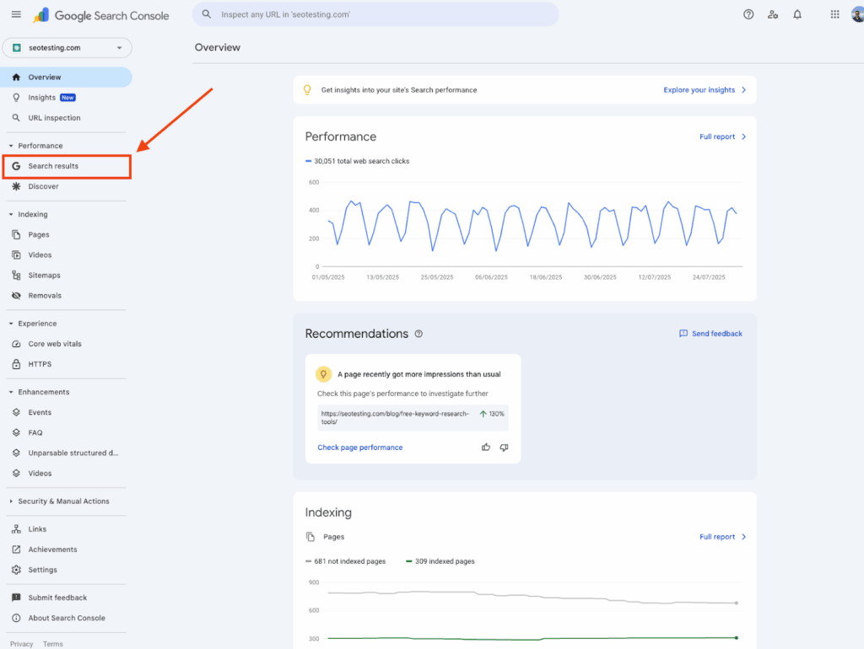Click the grey not-indexed endpoint marker

(x=737, y=603)
